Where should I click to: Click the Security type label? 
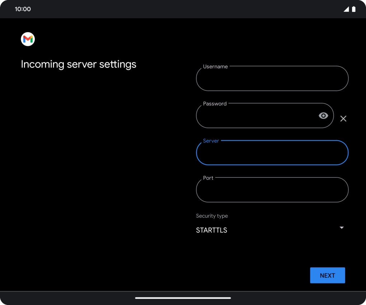click(212, 216)
